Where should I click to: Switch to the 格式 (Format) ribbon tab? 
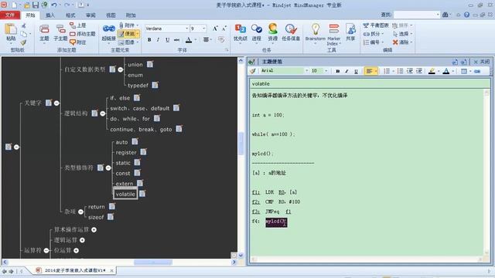point(70,15)
